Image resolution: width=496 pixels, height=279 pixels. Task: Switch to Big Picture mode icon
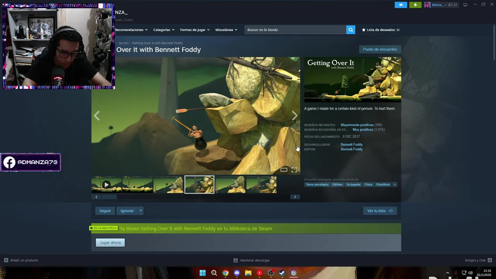pos(465,5)
